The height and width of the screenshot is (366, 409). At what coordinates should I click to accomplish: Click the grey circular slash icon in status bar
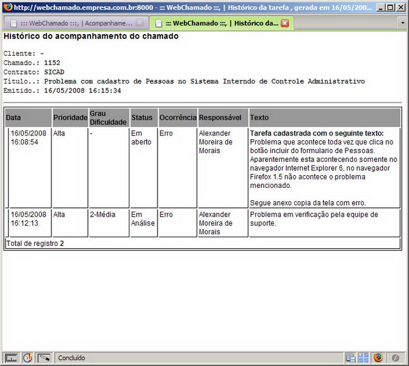pyautogui.click(x=396, y=358)
